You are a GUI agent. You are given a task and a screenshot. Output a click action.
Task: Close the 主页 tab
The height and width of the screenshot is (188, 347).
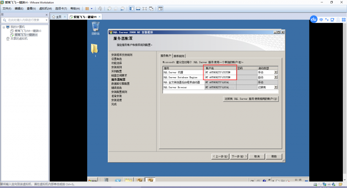65,17
